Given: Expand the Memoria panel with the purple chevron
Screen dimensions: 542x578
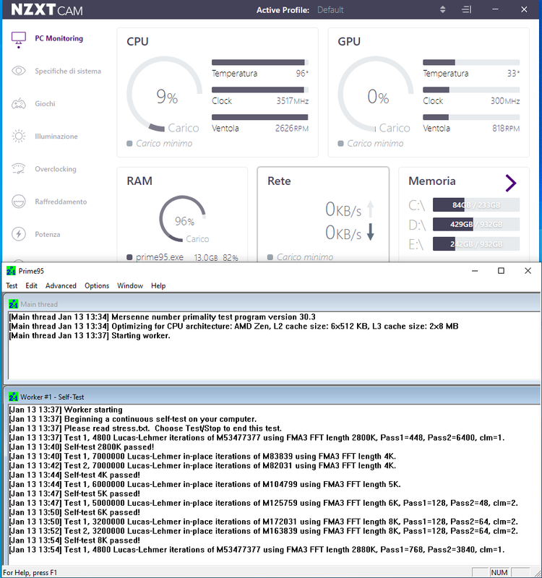Looking at the screenshot, I should (x=511, y=183).
